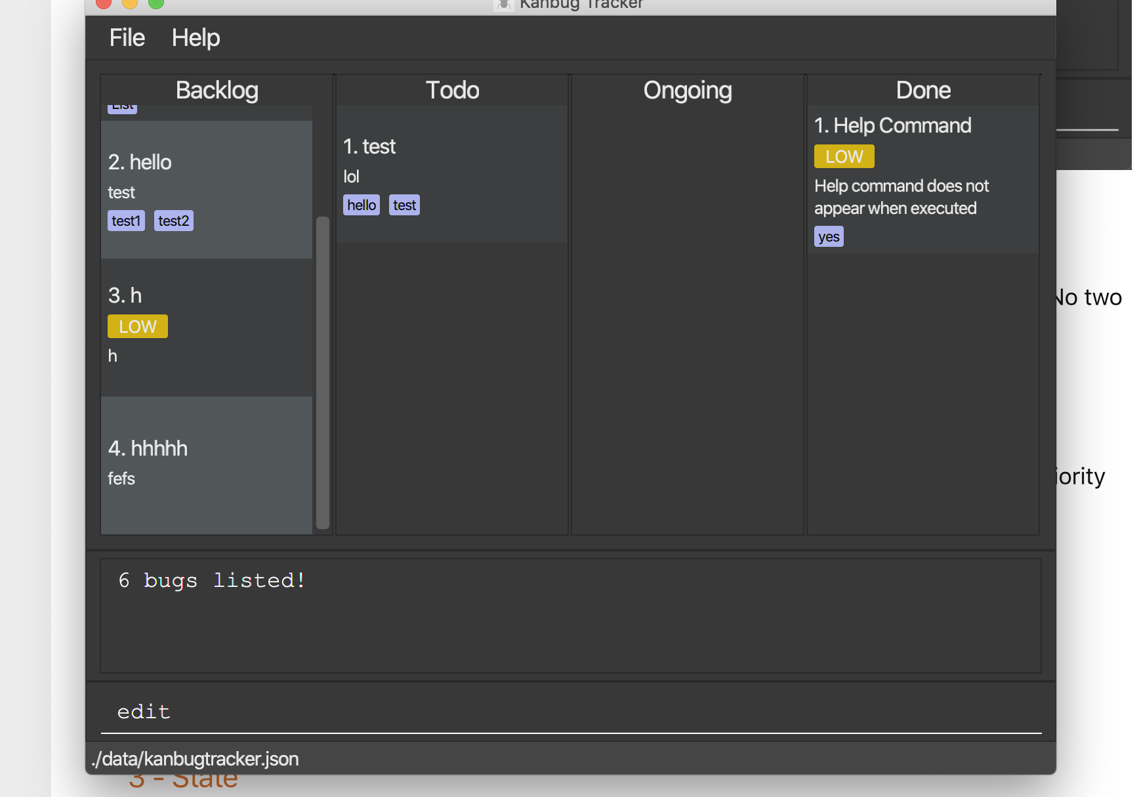This screenshot has width=1139, height=797.
Task: Click the test2 tag on hello bug
Action: coord(173,221)
